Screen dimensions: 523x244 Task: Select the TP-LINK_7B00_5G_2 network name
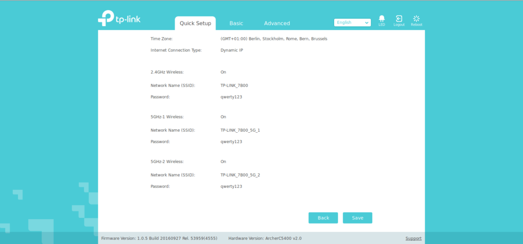pyautogui.click(x=240, y=175)
